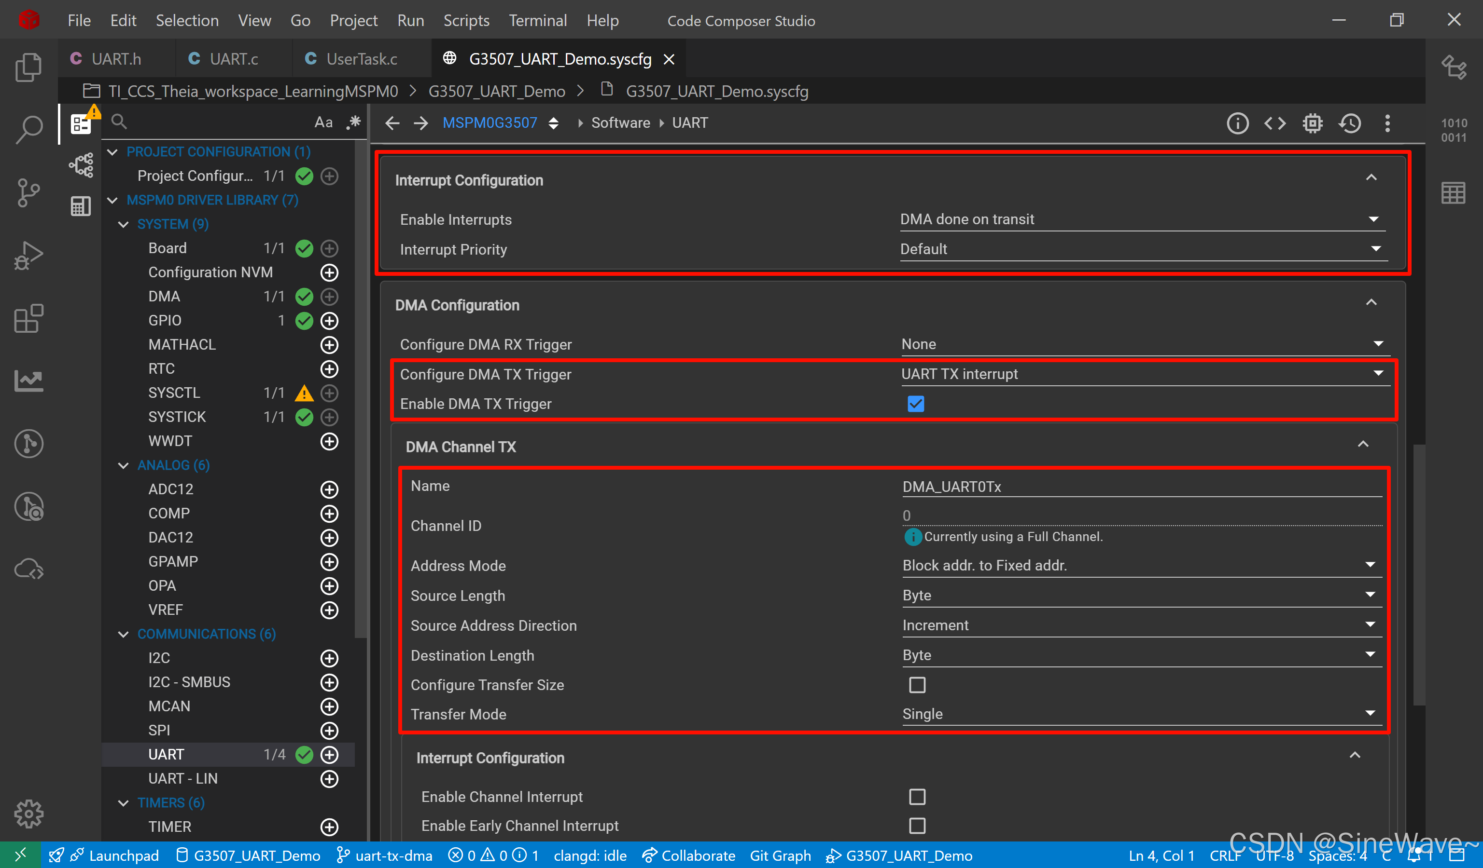Show the SysConfig module list panel

coord(81,124)
